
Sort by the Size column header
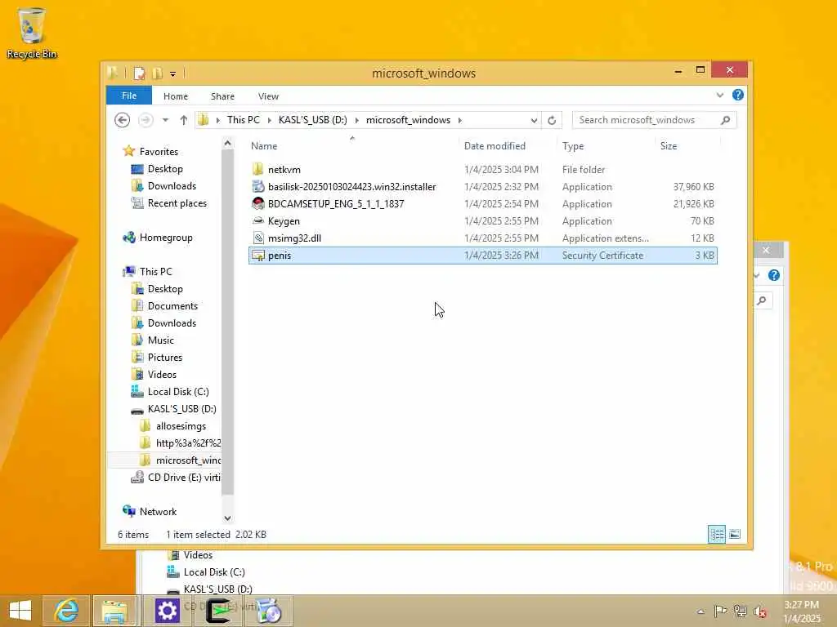669,146
